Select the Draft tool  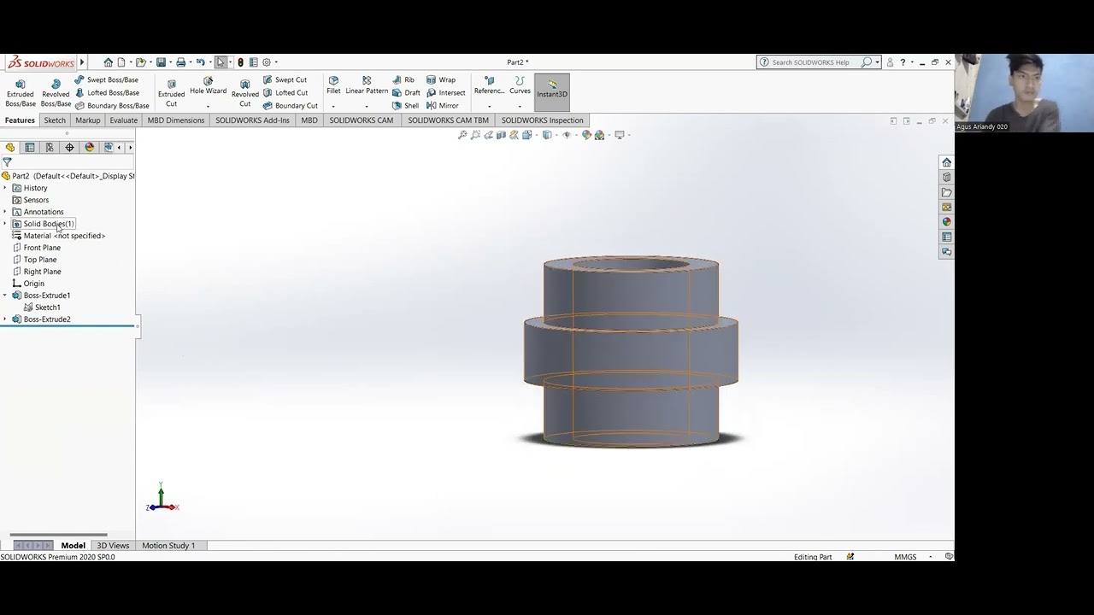point(406,92)
